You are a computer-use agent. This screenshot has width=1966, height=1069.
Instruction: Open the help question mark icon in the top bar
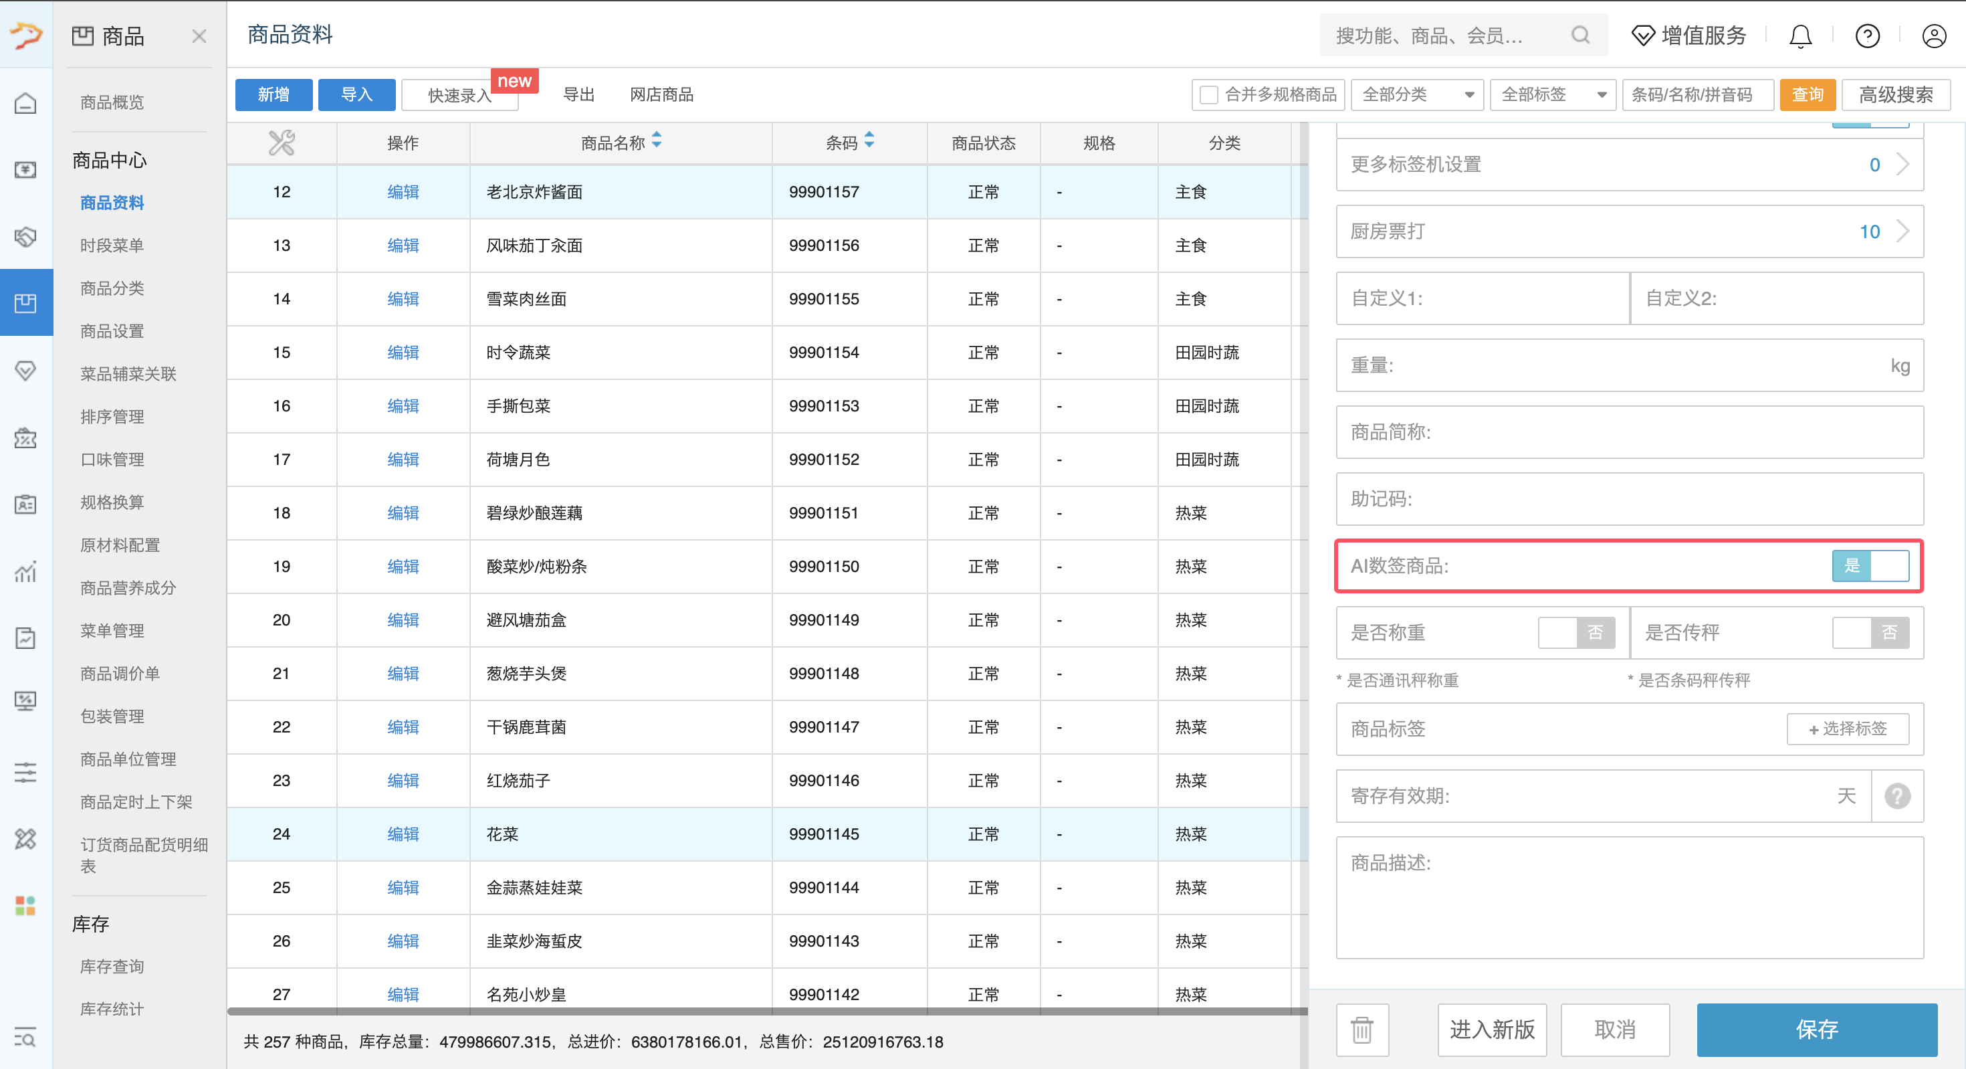(1868, 36)
